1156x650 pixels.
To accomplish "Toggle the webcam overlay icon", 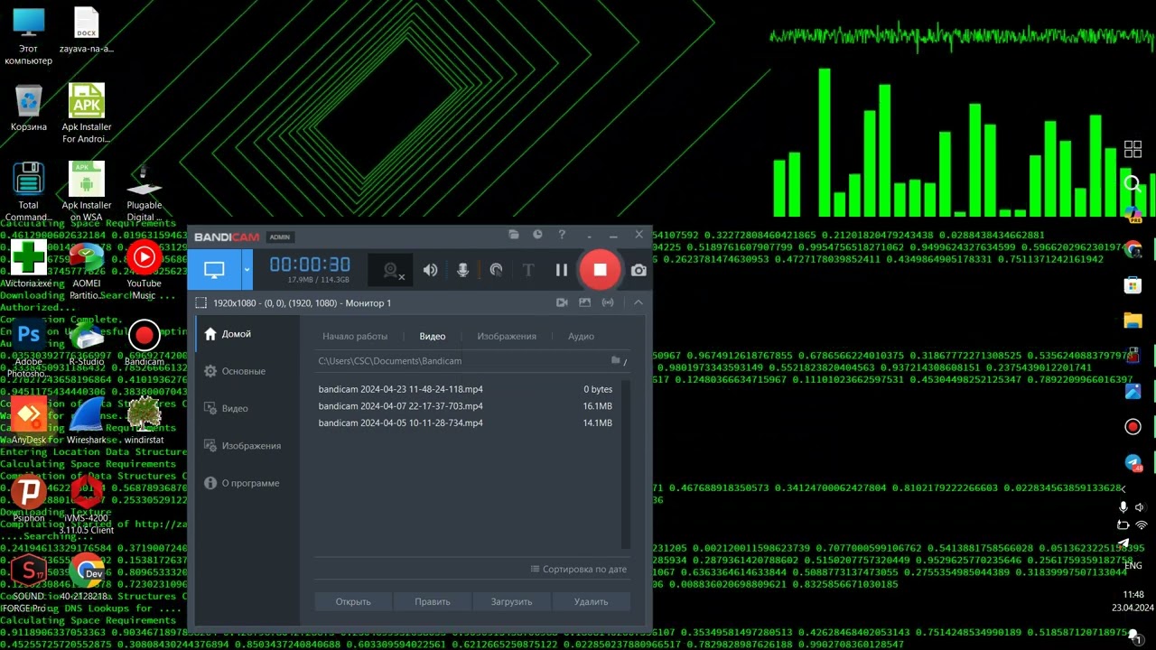I will [392, 270].
